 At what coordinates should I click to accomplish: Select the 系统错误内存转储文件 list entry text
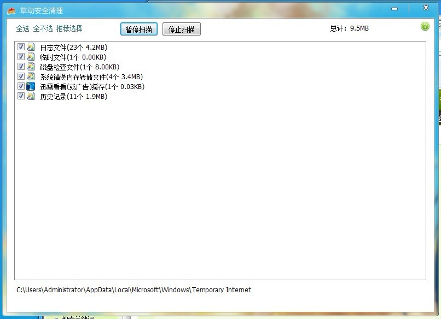(x=91, y=77)
